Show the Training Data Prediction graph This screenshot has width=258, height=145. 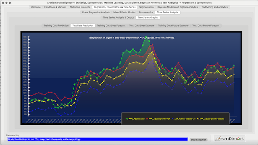56,26
